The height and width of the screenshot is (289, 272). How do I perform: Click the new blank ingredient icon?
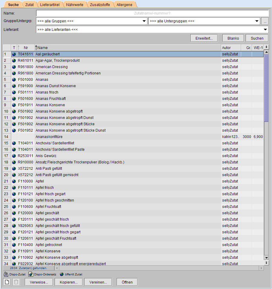[7, 282]
